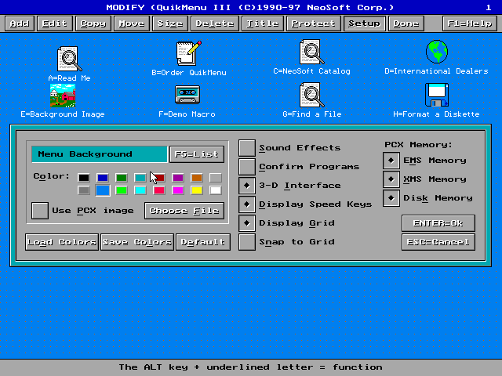Click the Save Colors button

coord(137,242)
